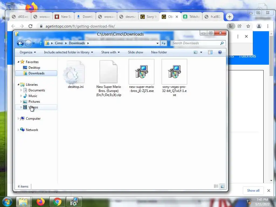This screenshot has height=207, width=276.
Task: Switch to the Téléch Chrome tab
Action: tap(192, 17)
